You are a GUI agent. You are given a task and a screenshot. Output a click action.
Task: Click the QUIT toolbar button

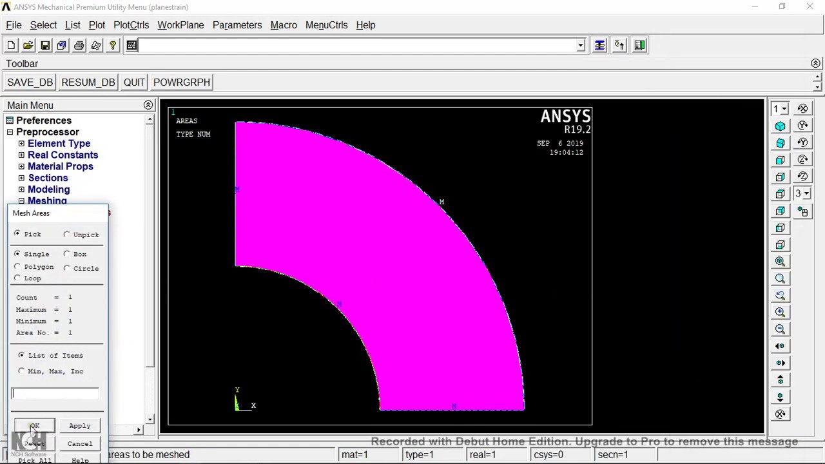click(x=134, y=82)
